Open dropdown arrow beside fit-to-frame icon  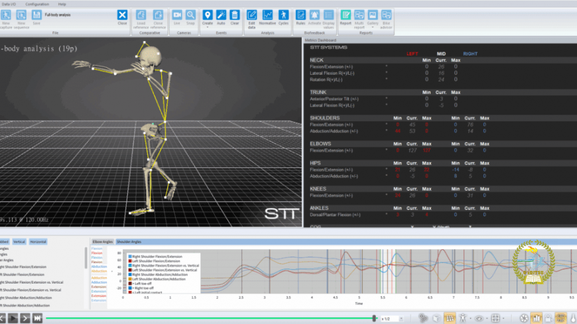(x=503, y=319)
